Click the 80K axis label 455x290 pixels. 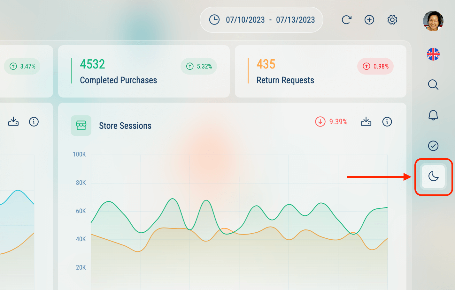(81, 183)
